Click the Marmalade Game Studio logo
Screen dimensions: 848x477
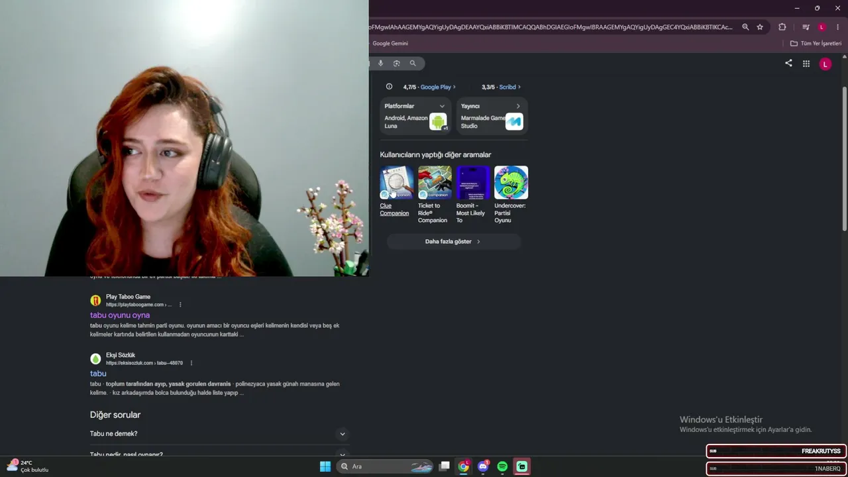pos(514,121)
